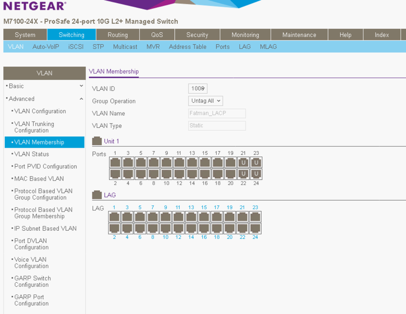
Task: Click Unit 1 port 9 icon
Action: tap(166, 163)
